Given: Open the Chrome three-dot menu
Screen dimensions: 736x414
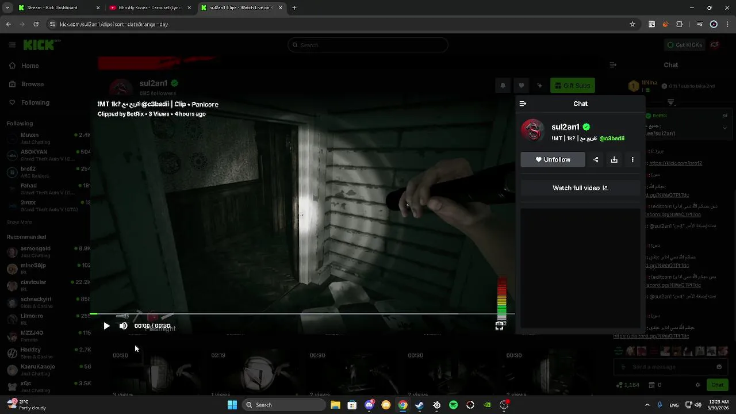Looking at the screenshot, I should [x=727, y=24].
